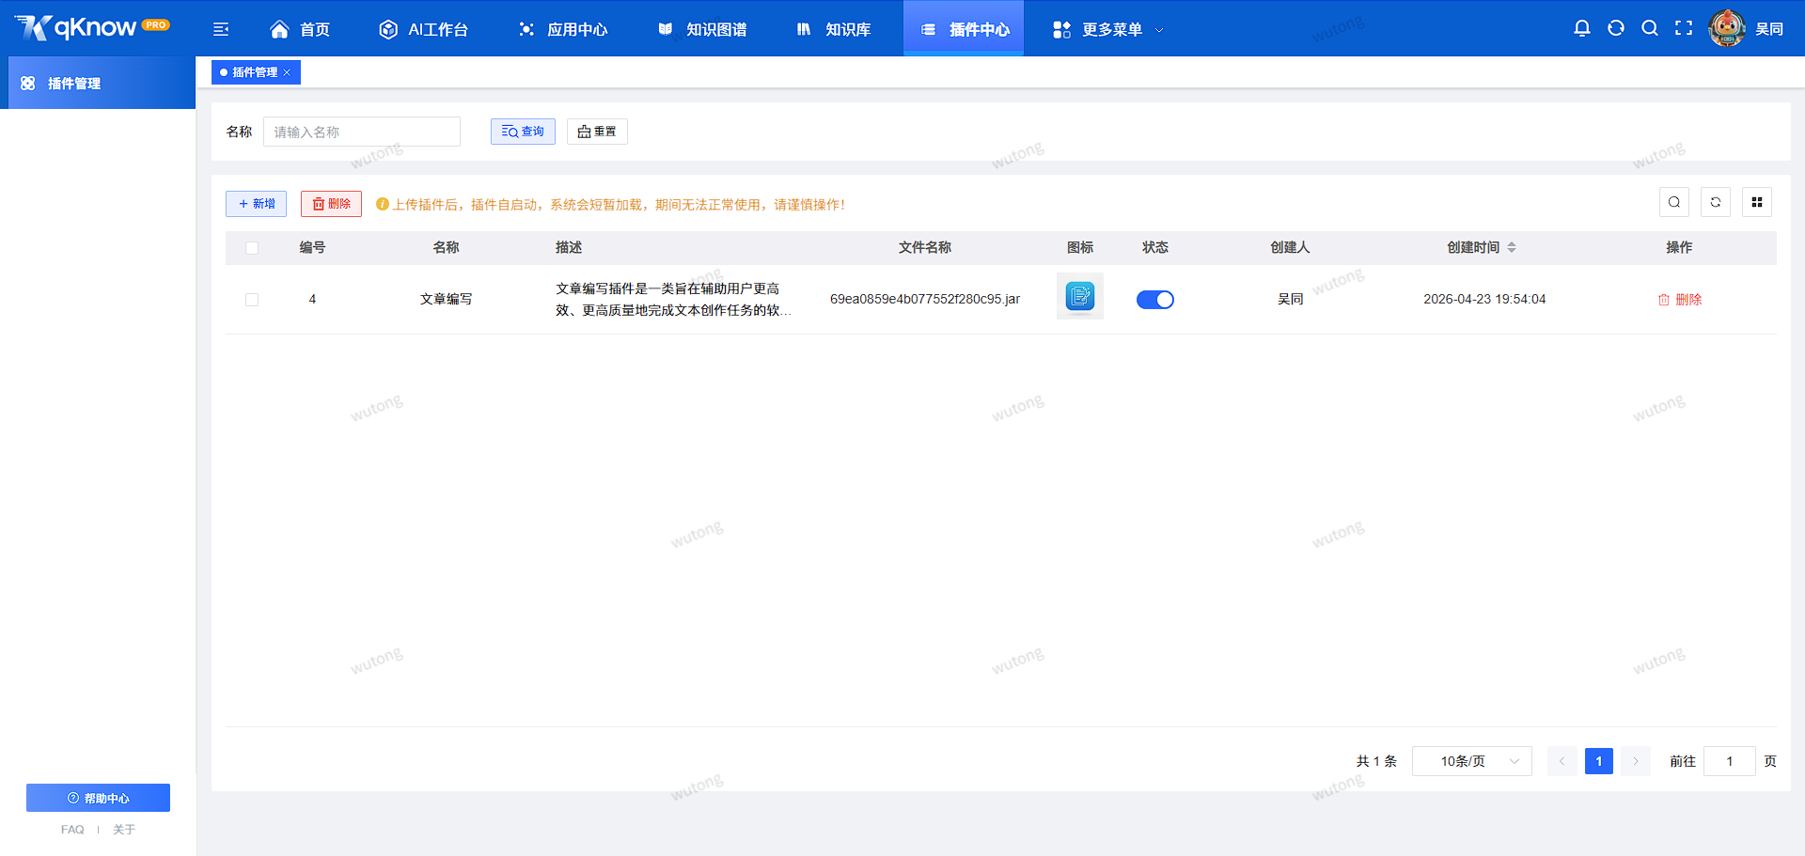Screen dimensions: 1805x856
Task: Sort by 创建时间 column arrows
Action: [x=1512, y=247]
